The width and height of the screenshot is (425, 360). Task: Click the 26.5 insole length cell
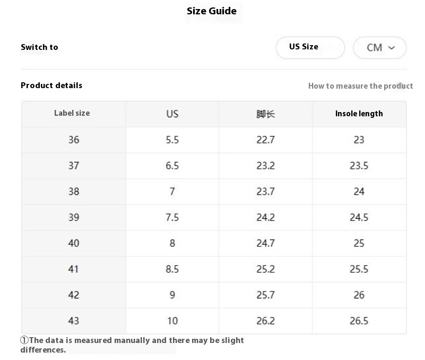pyautogui.click(x=359, y=321)
